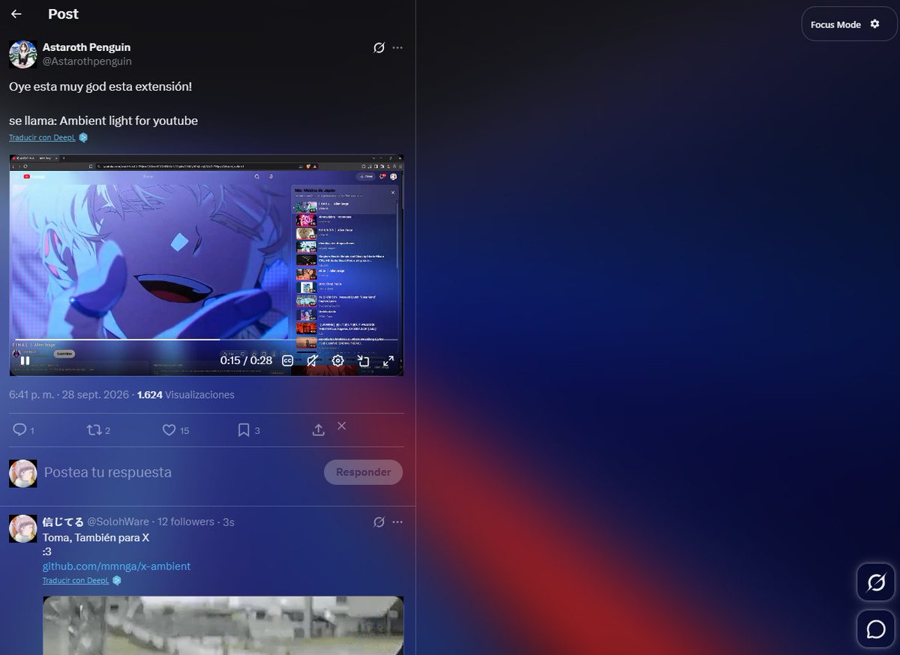This screenshot has width=900, height=655.
Task: Click the 1.624 Visualizaciones view count
Action: click(186, 394)
